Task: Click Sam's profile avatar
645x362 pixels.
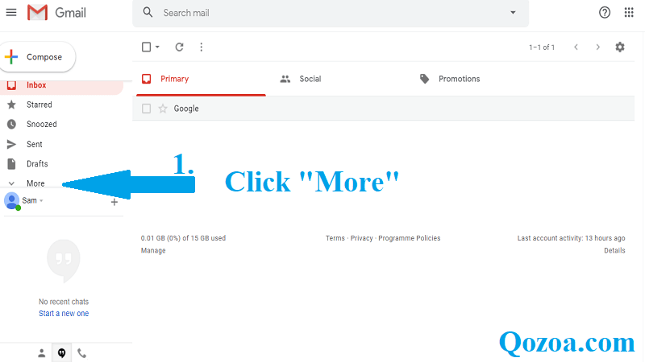Action: (x=11, y=200)
